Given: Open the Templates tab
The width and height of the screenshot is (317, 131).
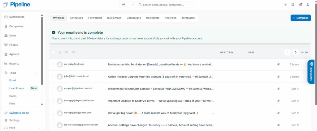Looking at the screenshot, I should [188, 18].
